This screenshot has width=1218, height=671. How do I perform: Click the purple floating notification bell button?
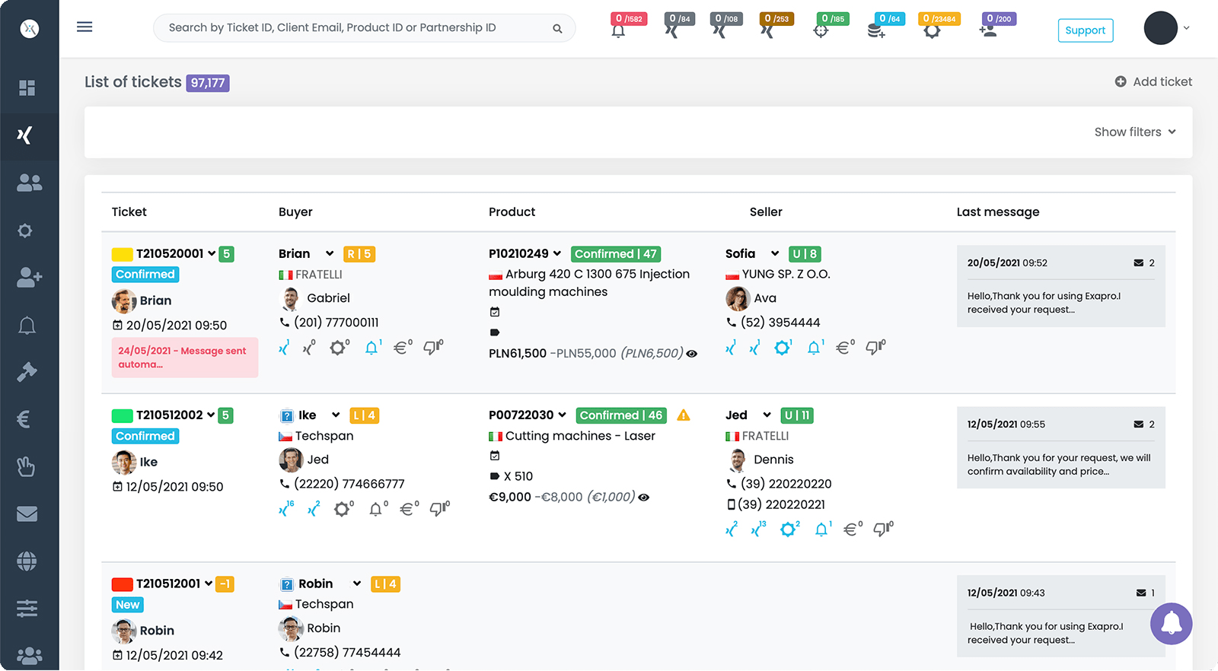[x=1171, y=624]
